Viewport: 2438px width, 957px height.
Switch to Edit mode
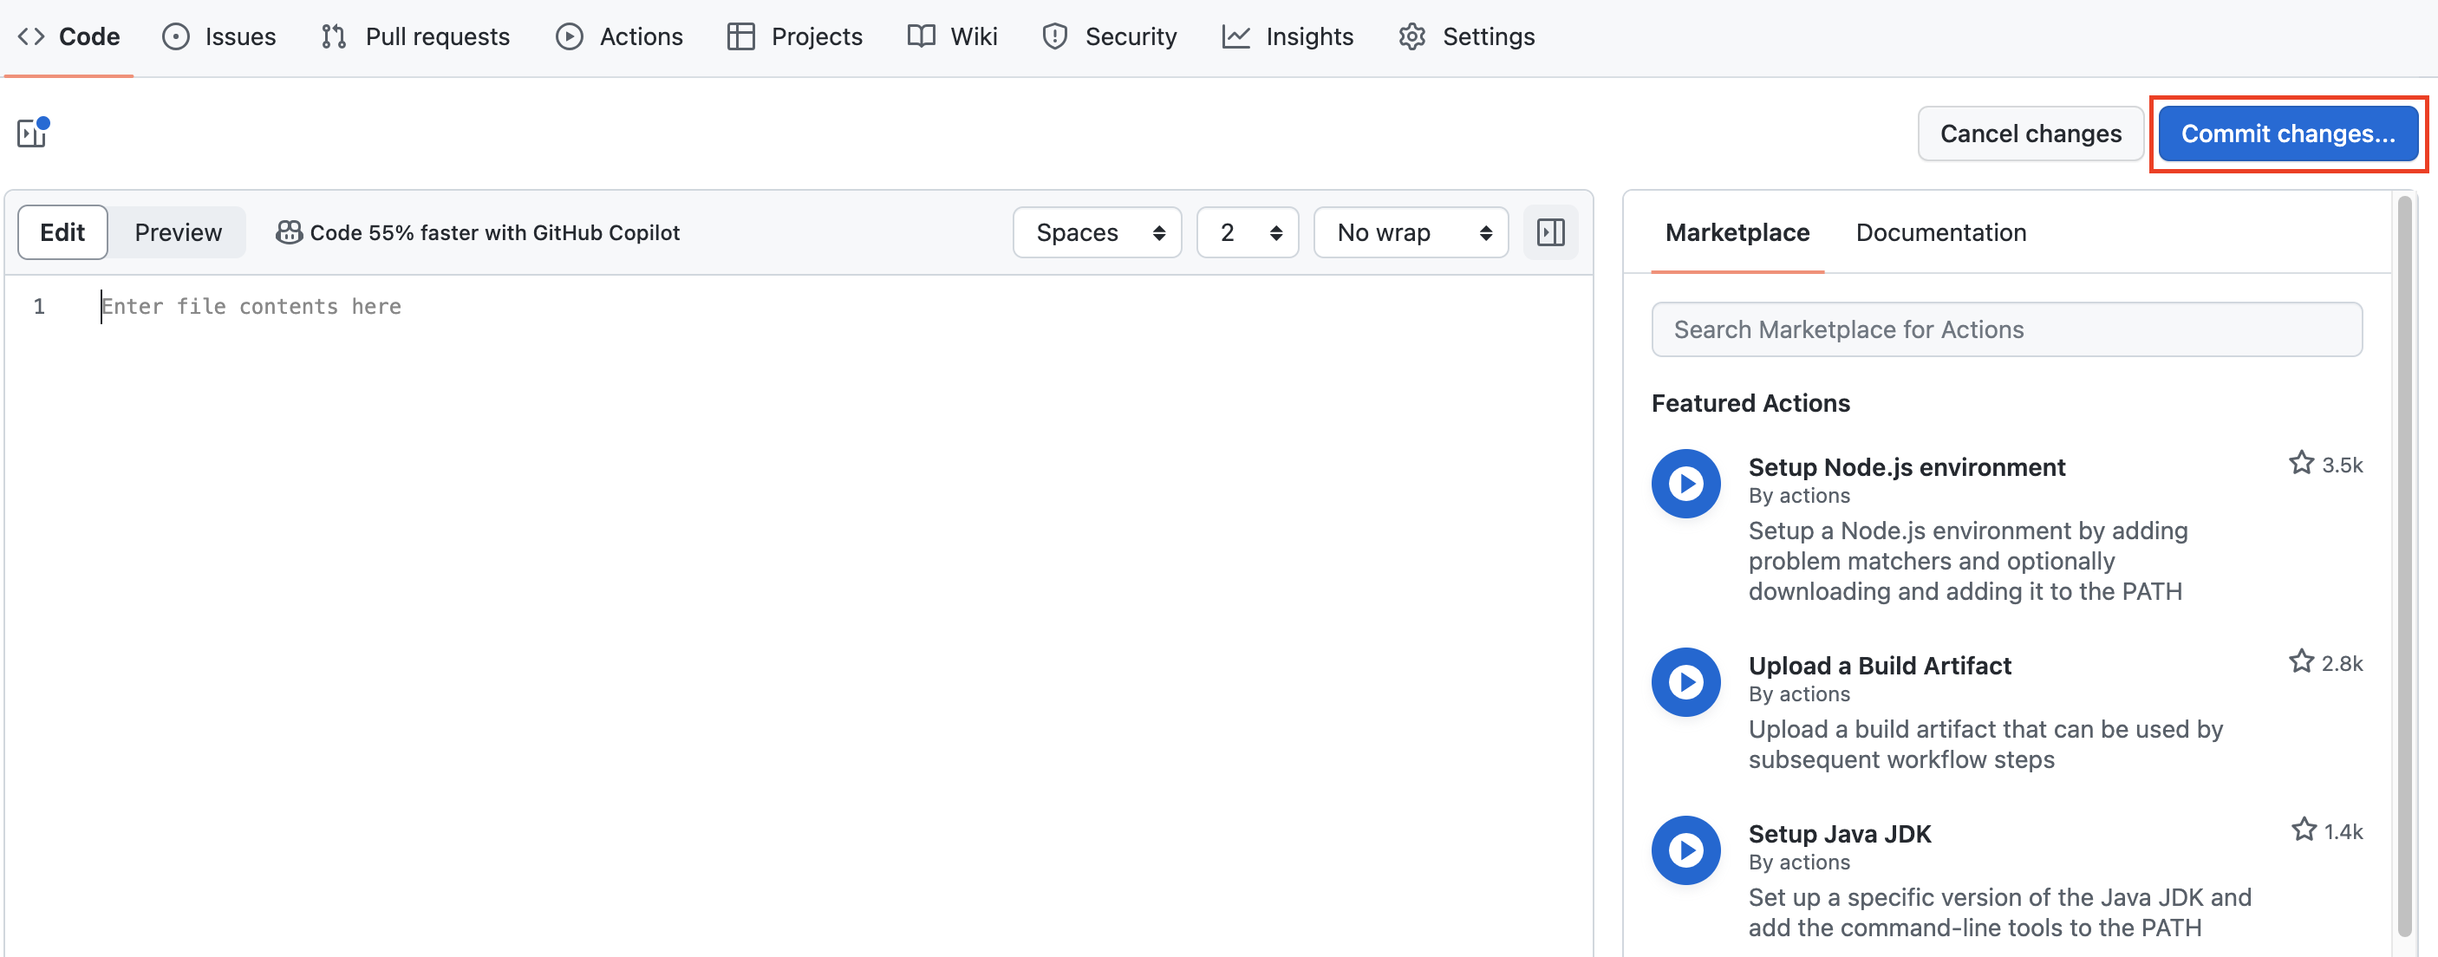pyautogui.click(x=62, y=232)
